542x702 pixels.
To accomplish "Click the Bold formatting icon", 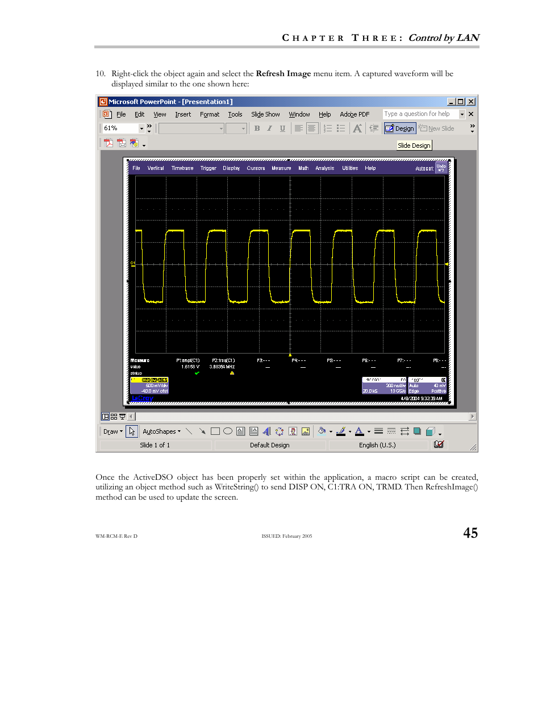I will coord(257,128).
